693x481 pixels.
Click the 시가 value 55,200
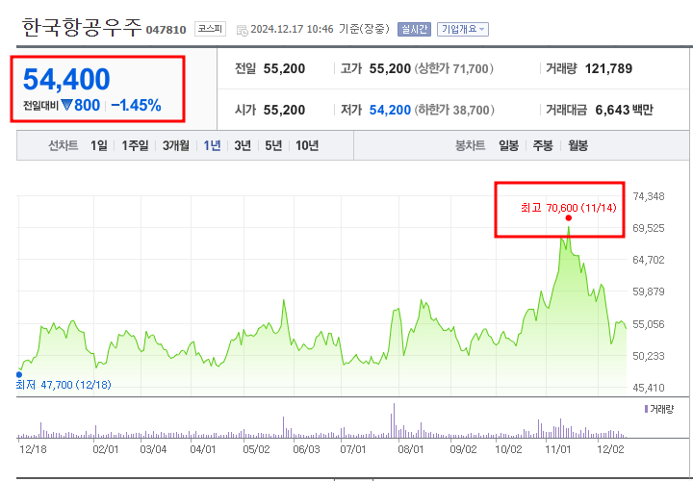pyautogui.click(x=284, y=110)
